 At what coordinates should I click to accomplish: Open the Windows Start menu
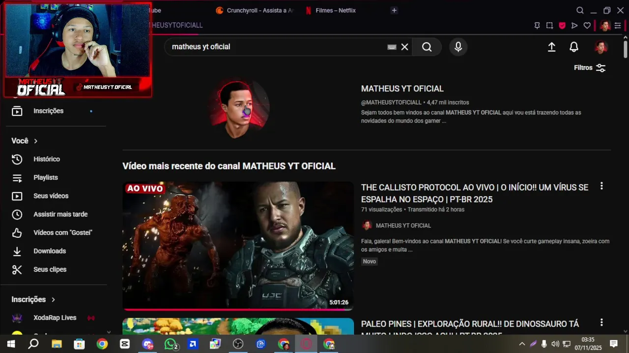click(x=11, y=344)
